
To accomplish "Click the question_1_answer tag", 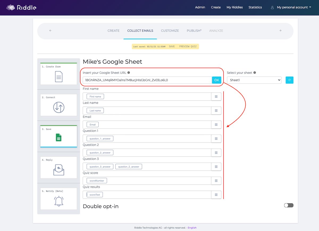I will pyautogui.click(x=100, y=139).
